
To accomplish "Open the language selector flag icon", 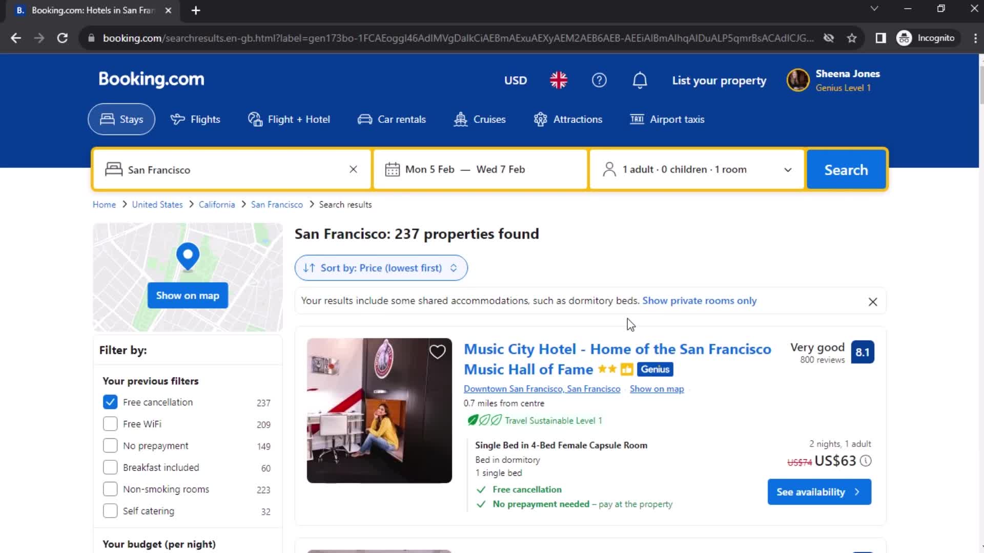I will click(559, 80).
